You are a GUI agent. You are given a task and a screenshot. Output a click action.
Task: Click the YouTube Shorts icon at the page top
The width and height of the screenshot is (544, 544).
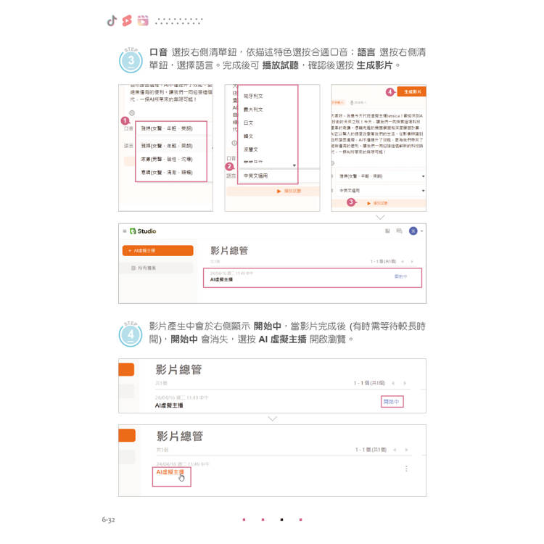click(x=127, y=21)
